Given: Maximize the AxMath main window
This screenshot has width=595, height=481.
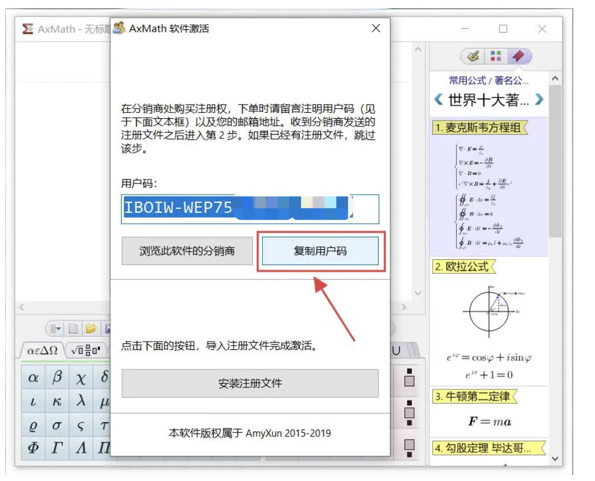Looking at the screenshot, I should [503, 29].
